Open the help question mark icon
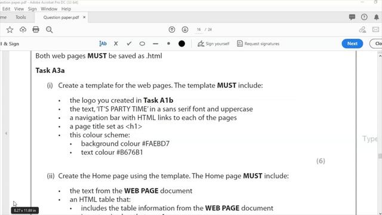This screenshot has height=215, width=382. click(364, 17)
